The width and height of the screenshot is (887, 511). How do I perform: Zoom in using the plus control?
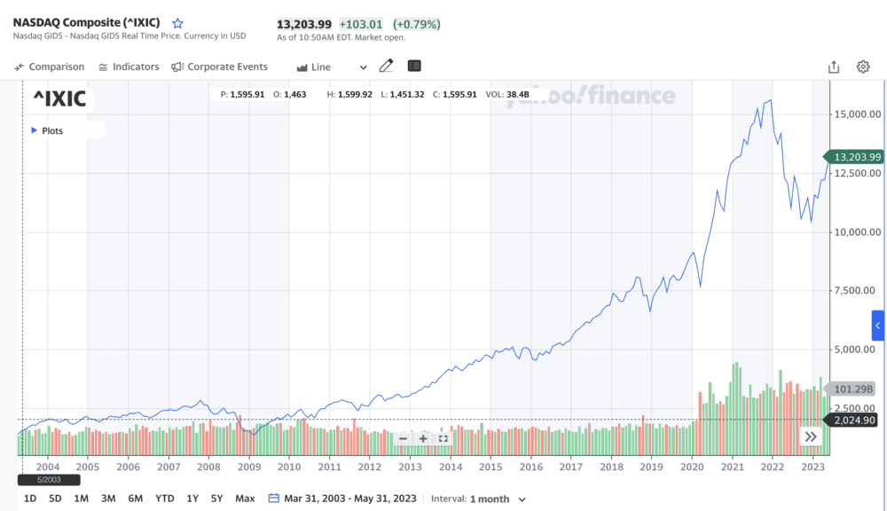pos(421,437)
